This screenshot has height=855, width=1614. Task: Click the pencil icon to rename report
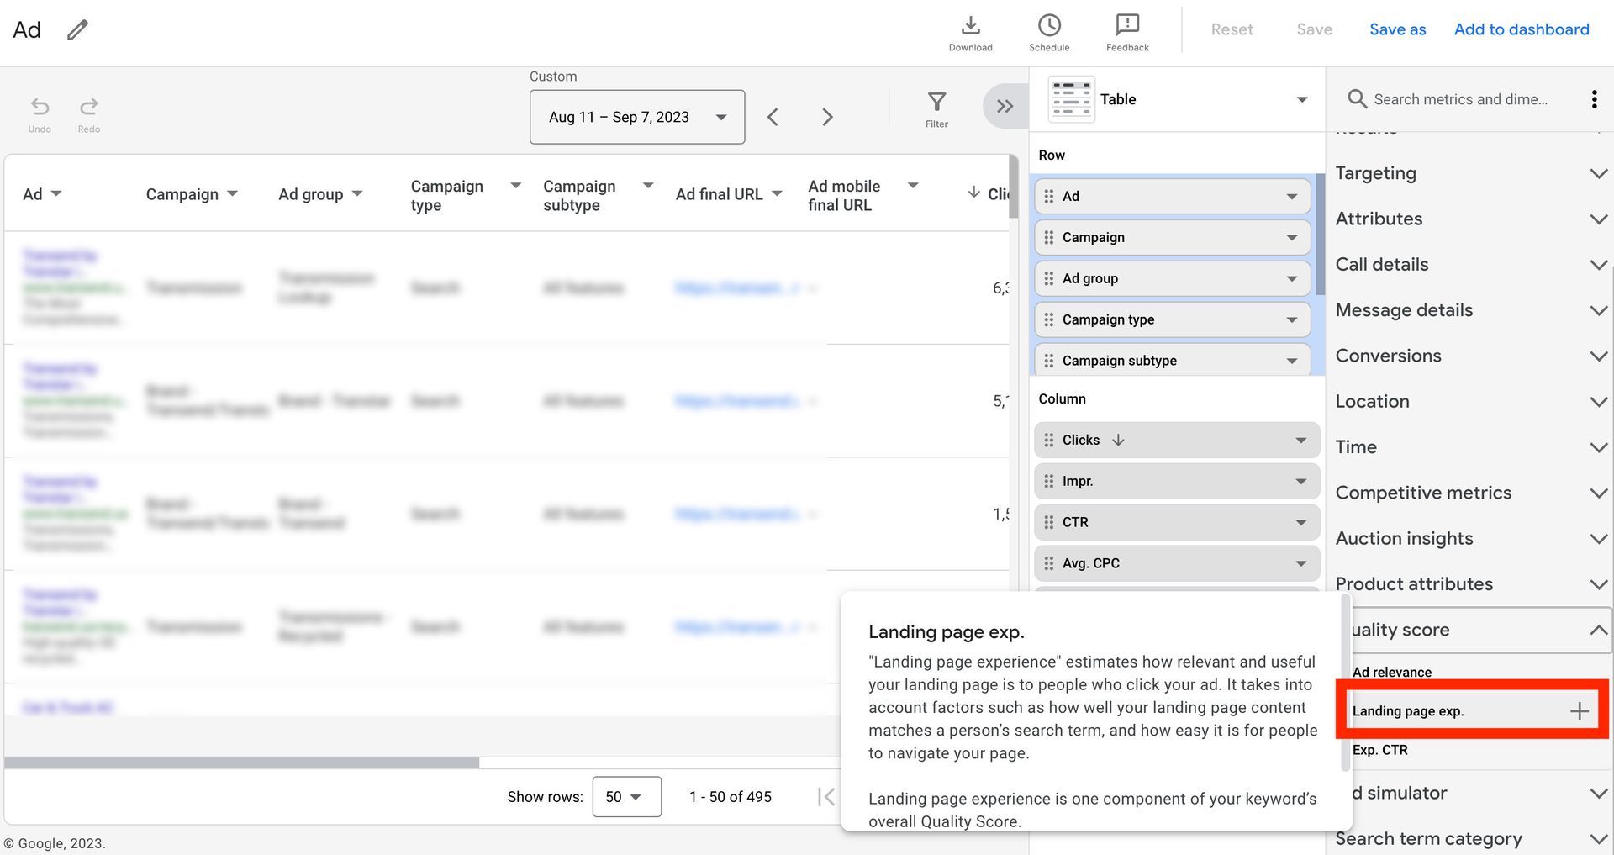77,30
